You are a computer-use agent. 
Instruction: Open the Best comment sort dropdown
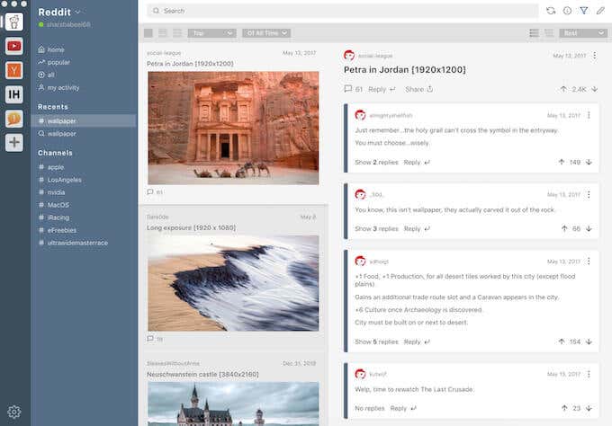[x=583, y=33]
